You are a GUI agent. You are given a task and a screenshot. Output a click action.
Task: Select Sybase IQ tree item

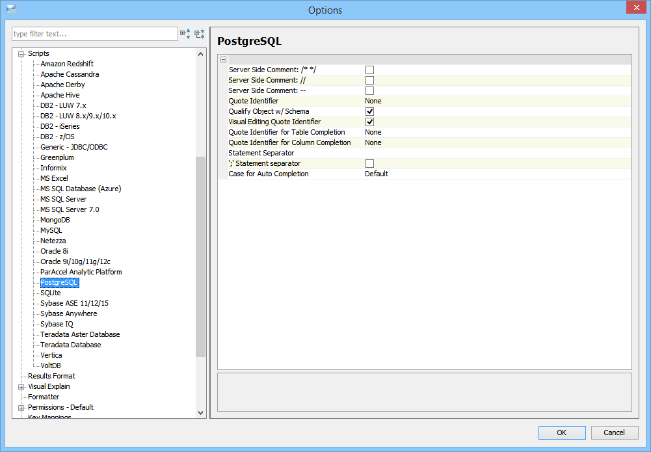coord(57,324)
